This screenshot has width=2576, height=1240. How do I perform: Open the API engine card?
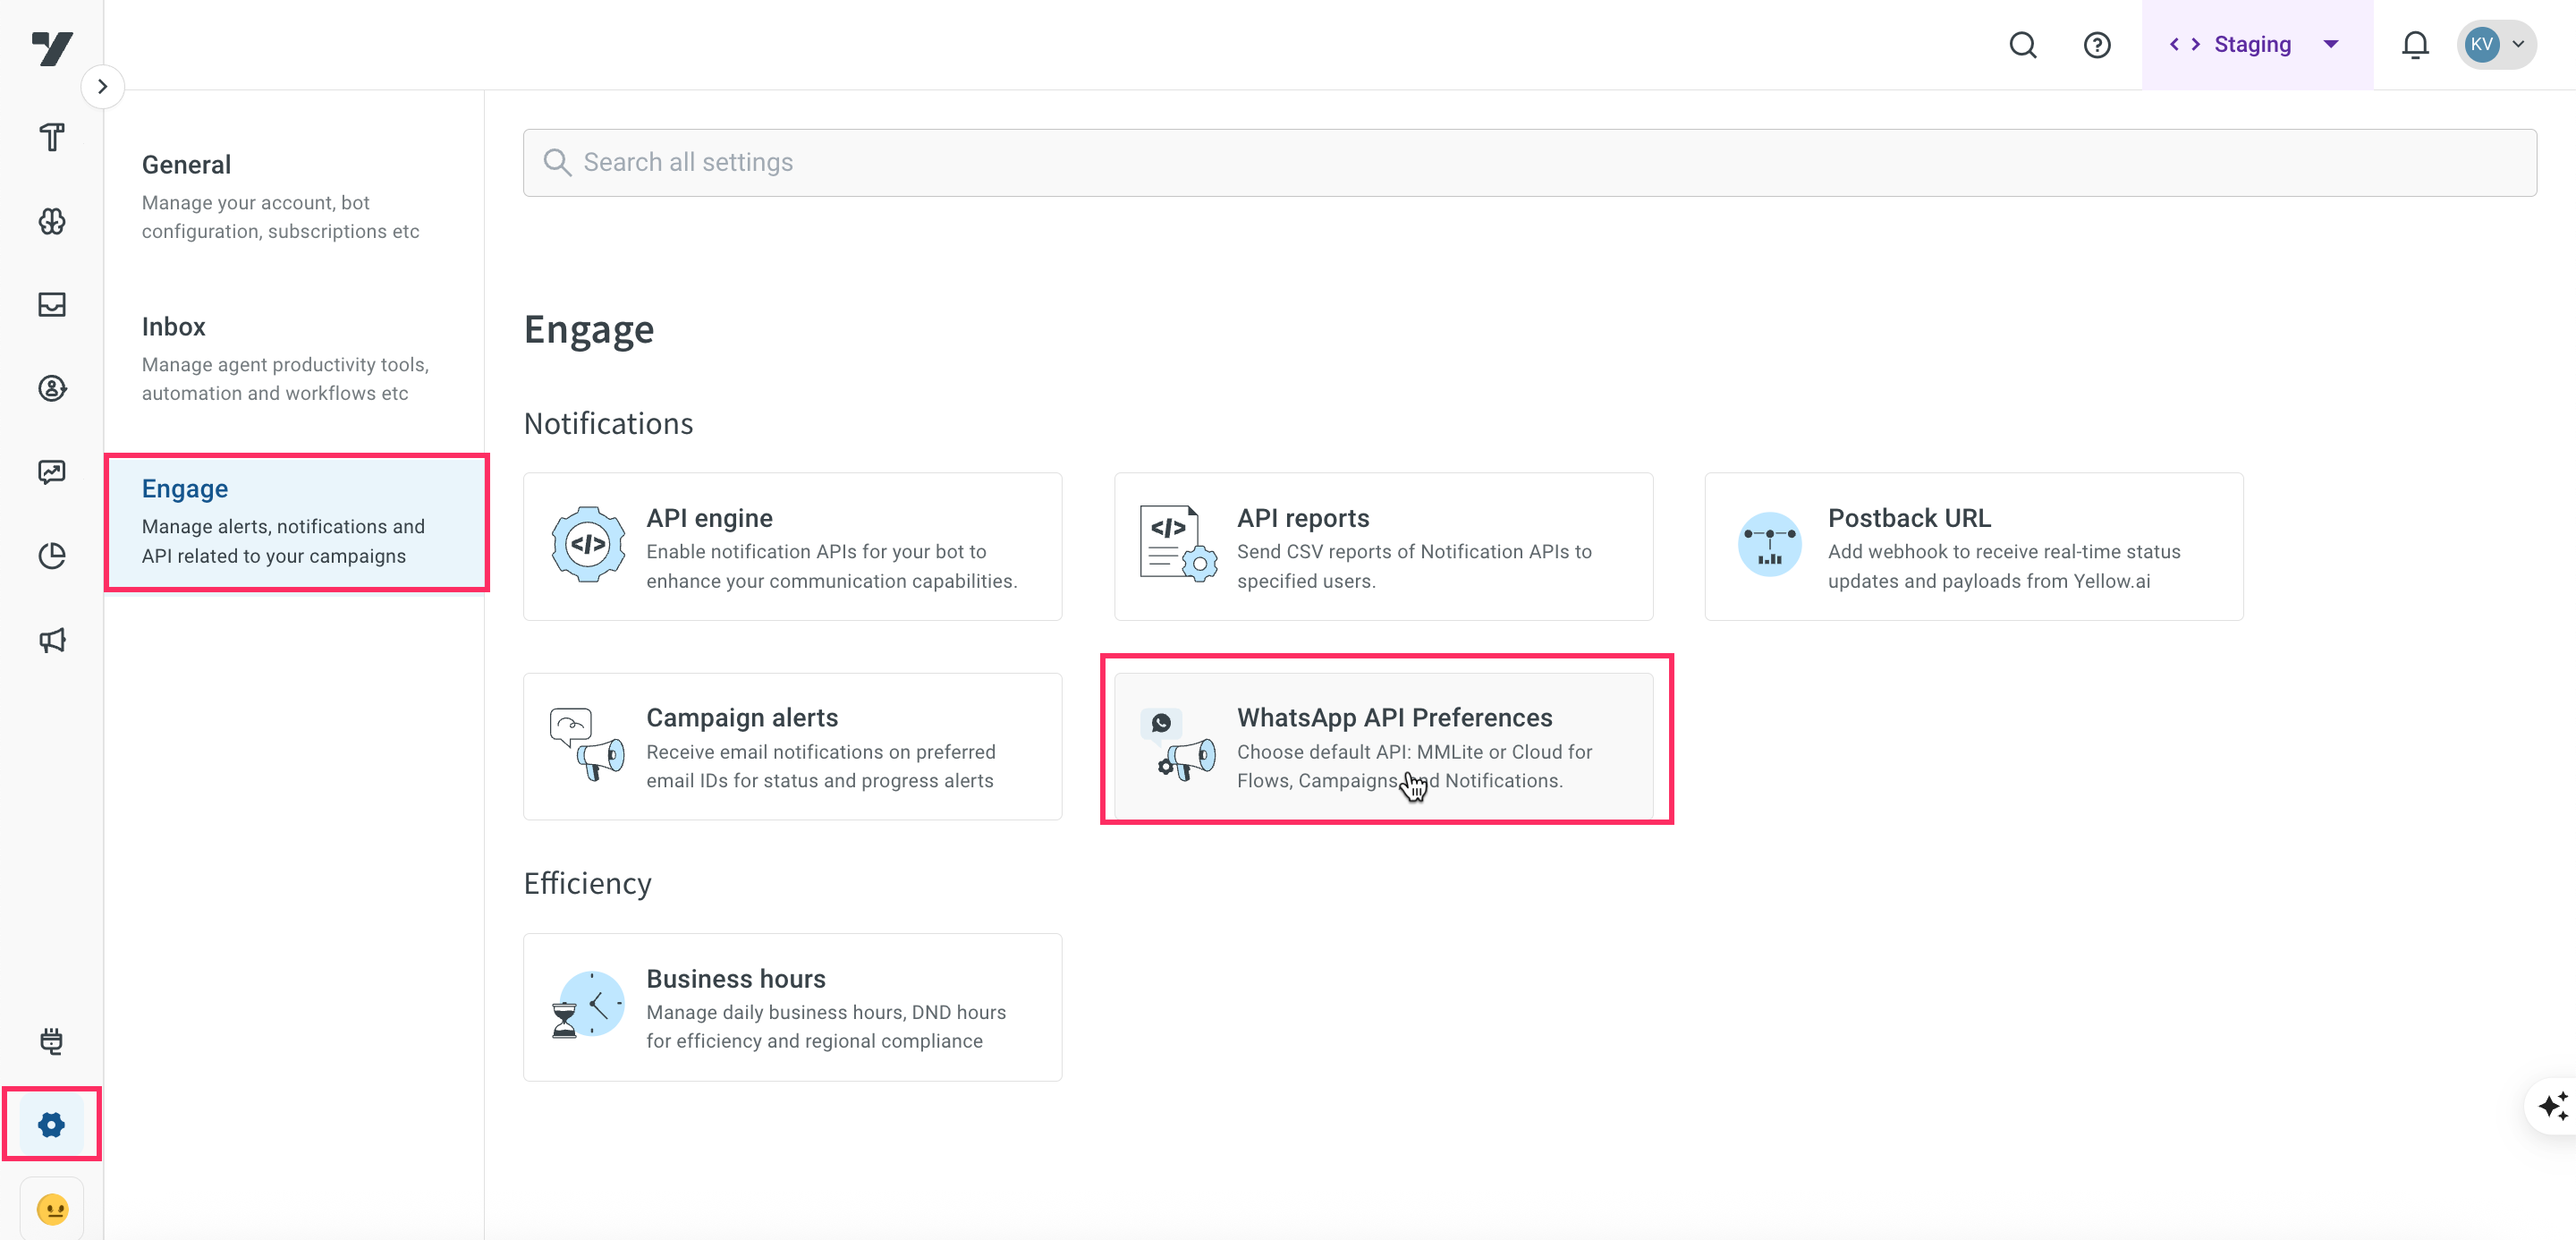pyautogui.click(x=792, y=547)
